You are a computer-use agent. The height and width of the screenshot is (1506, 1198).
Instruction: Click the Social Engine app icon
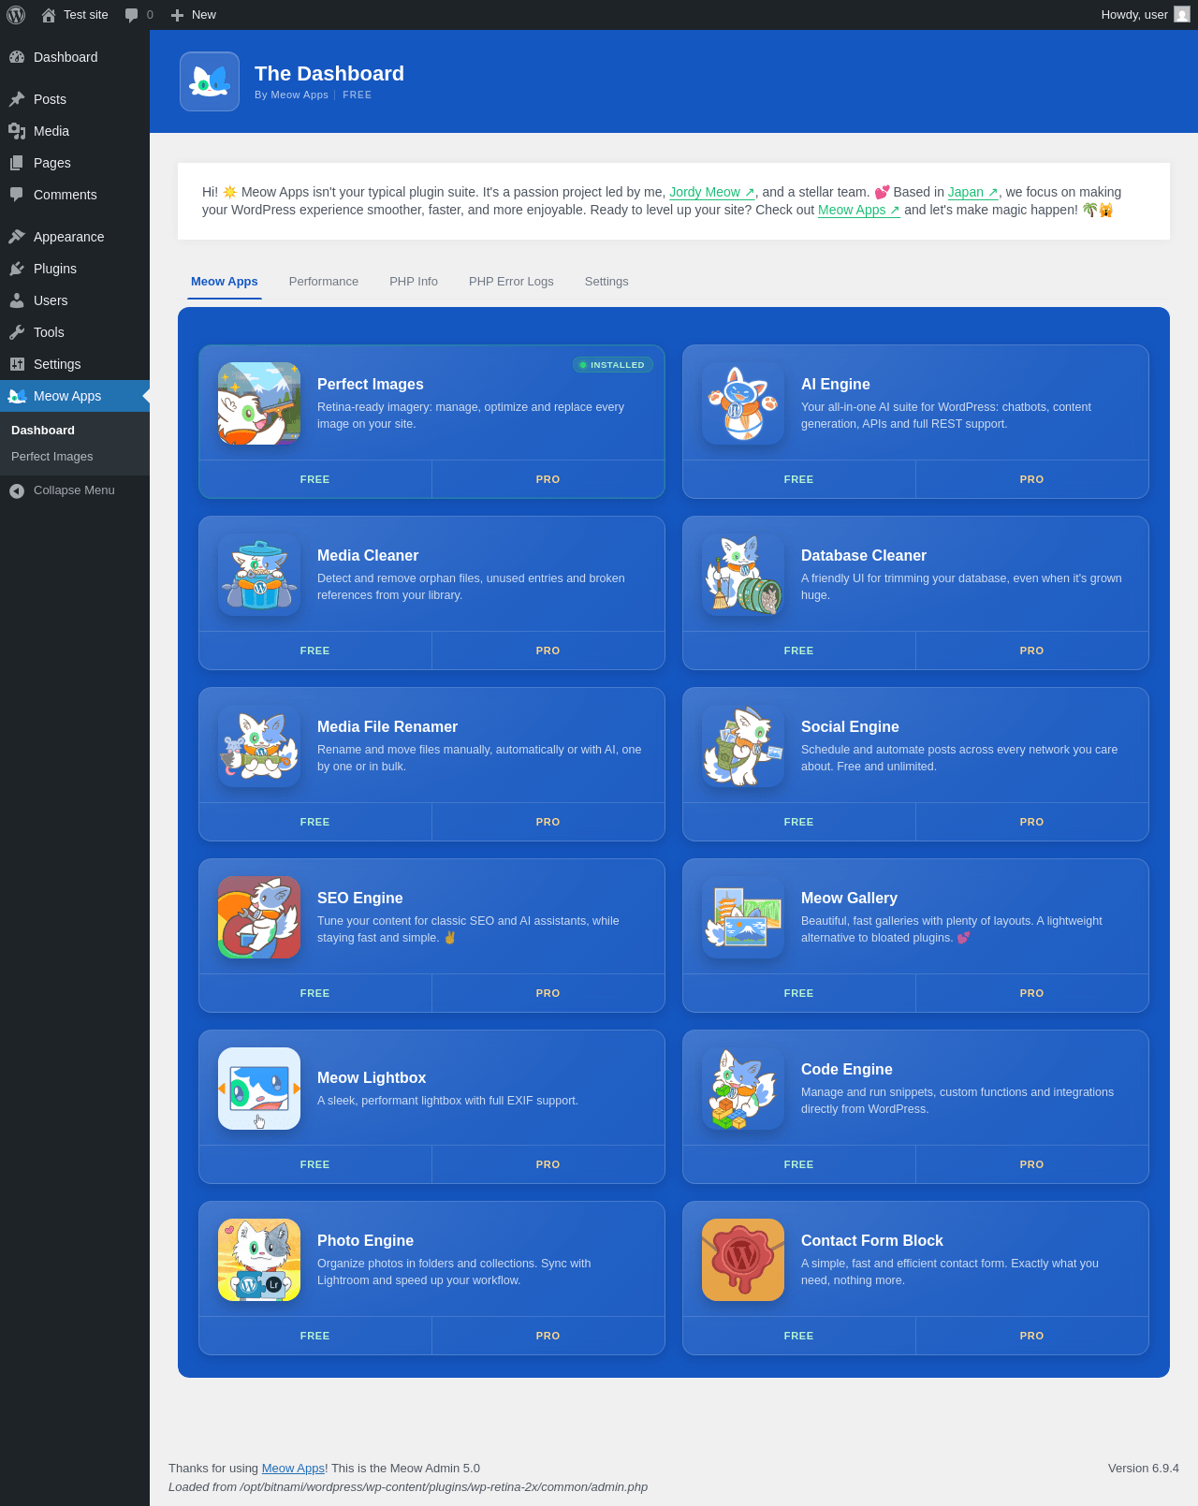(743, 746)
